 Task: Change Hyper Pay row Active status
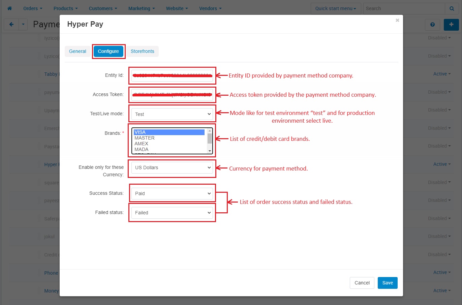pos(442,164)
